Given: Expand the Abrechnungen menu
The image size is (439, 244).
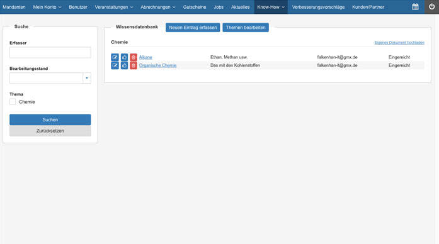Looking at the screenshot, I should click(158, 7).
